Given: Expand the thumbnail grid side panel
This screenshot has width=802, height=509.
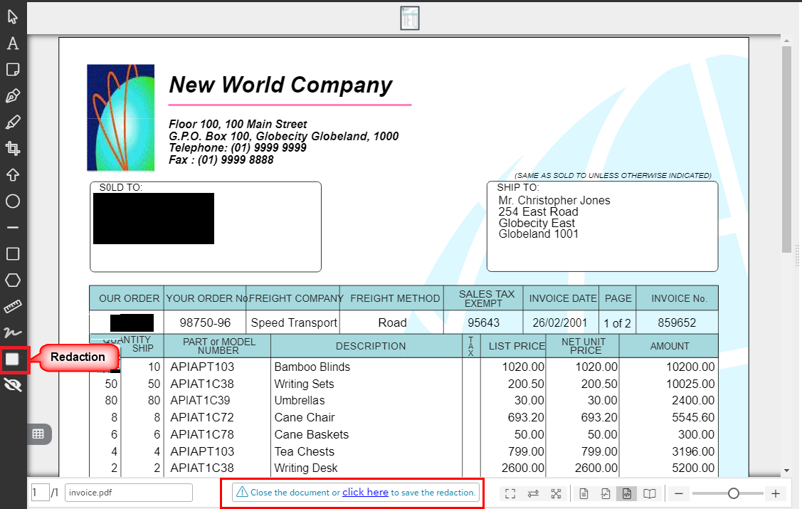Looking at the screenshot, I should [38, 433].
